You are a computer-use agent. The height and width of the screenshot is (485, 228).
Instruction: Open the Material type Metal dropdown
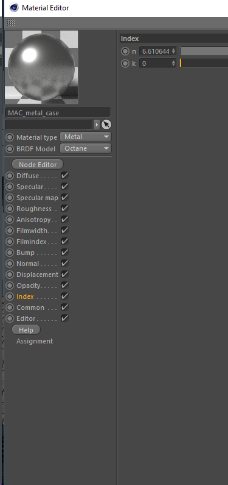86,137
